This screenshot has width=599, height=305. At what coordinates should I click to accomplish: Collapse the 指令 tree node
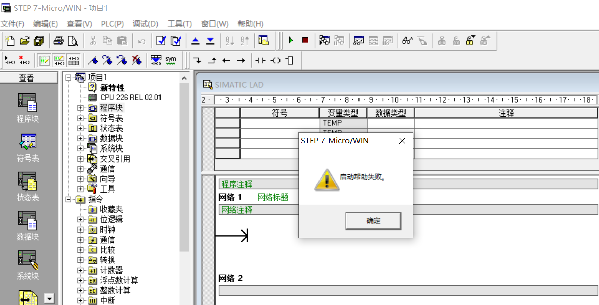[x=68, y=199]
